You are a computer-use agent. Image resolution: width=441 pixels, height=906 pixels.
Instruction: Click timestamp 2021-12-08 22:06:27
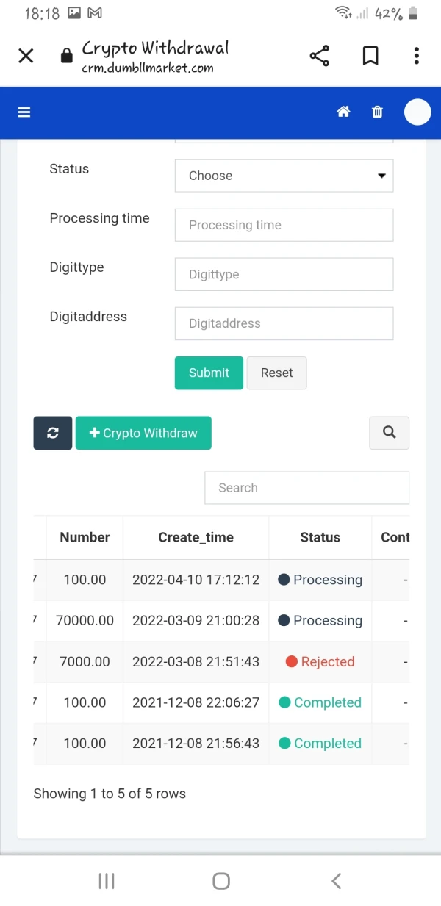196,702
